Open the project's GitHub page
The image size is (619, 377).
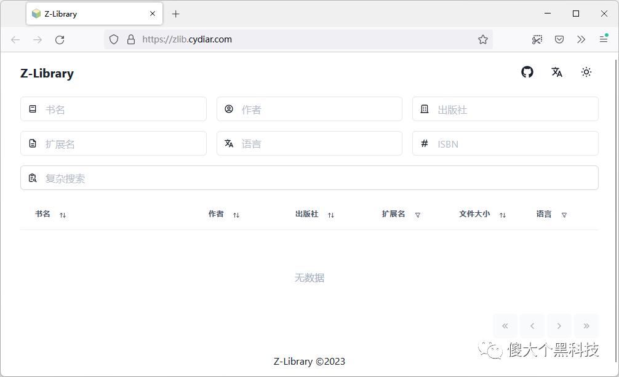pos(527,72)
